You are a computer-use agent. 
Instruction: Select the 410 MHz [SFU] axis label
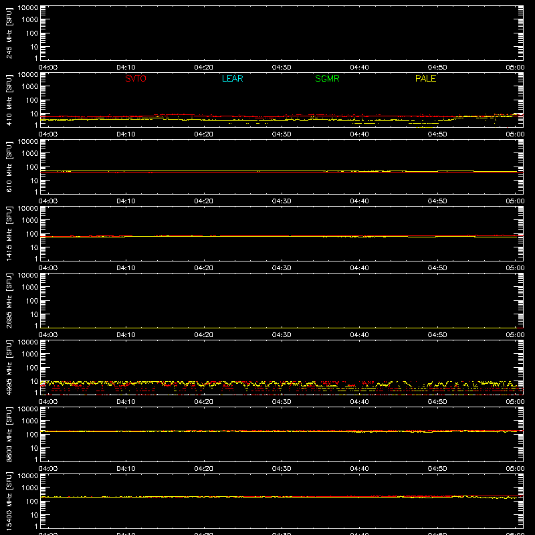9,100
